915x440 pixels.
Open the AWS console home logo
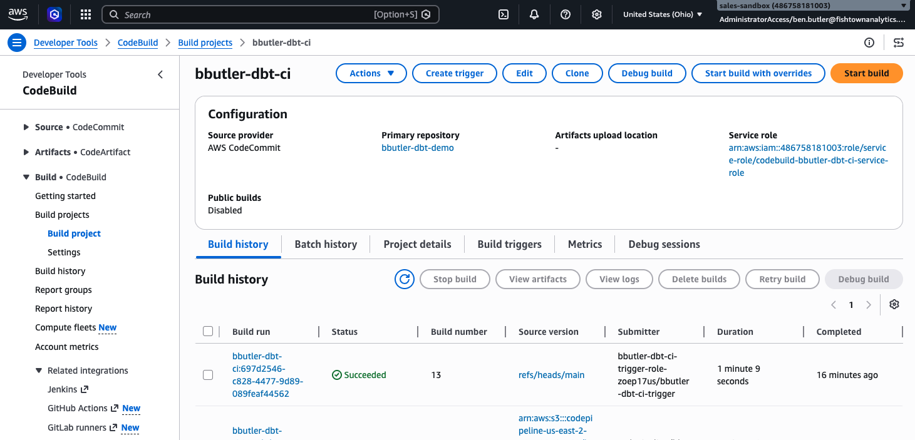click(18, 14)
